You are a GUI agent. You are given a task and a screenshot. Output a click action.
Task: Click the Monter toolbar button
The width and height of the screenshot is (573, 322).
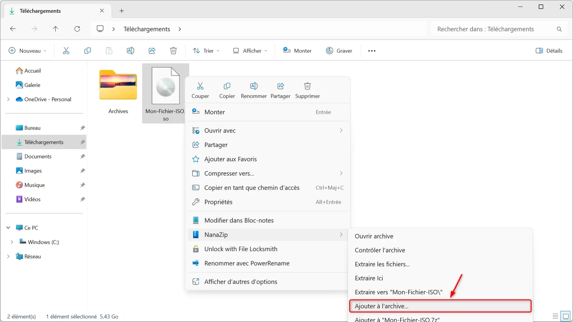coord(297,51)
